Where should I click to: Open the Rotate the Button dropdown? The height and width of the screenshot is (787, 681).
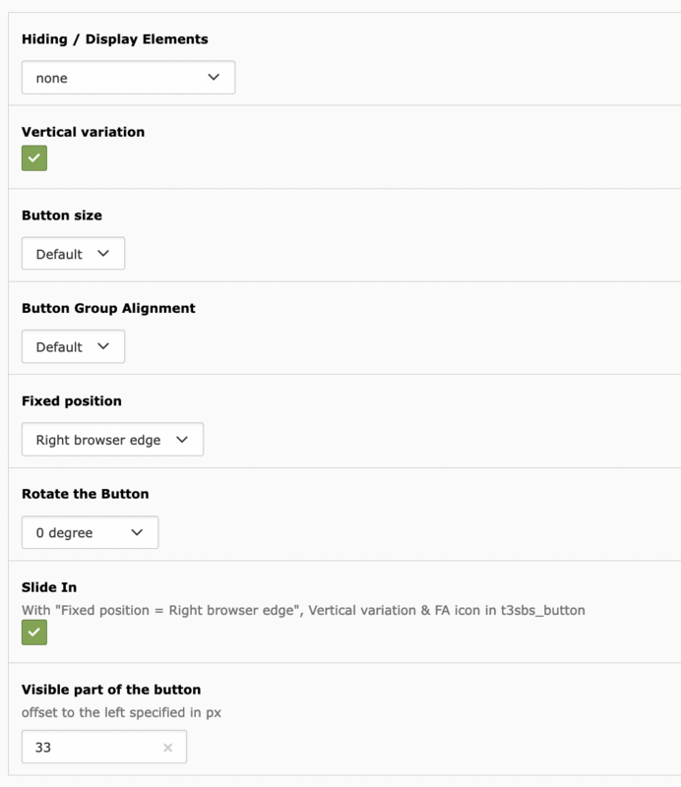(90, 532)
